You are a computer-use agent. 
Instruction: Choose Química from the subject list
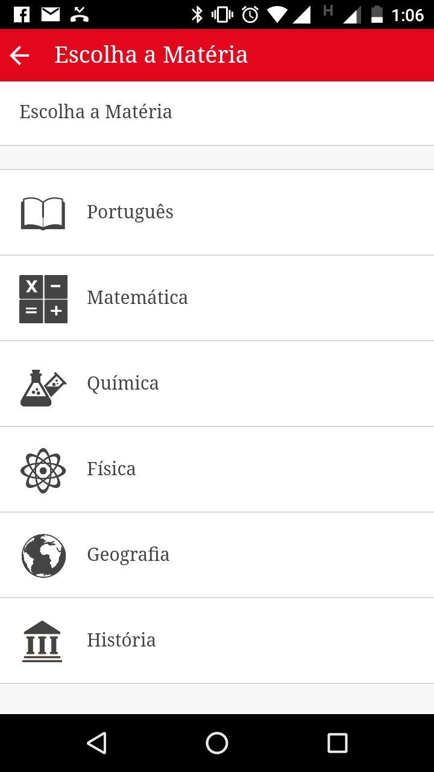[x=217, y=384]
